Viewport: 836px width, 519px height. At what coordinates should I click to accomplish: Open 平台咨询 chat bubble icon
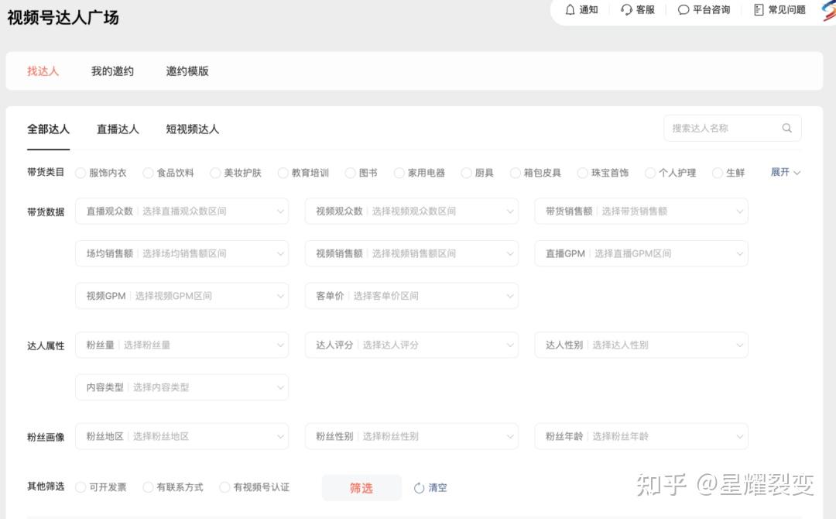click(683, 9)
